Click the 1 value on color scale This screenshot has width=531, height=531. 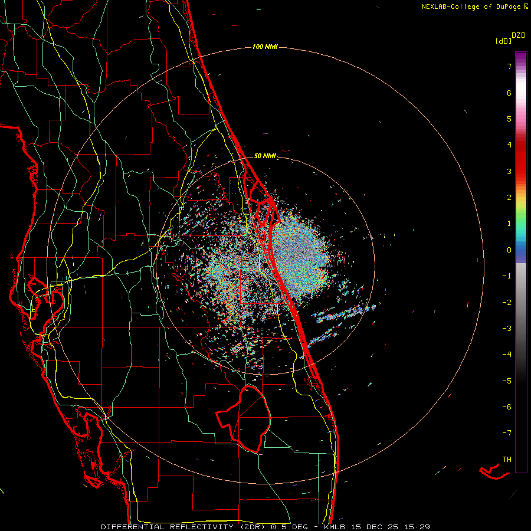[509, 224]
